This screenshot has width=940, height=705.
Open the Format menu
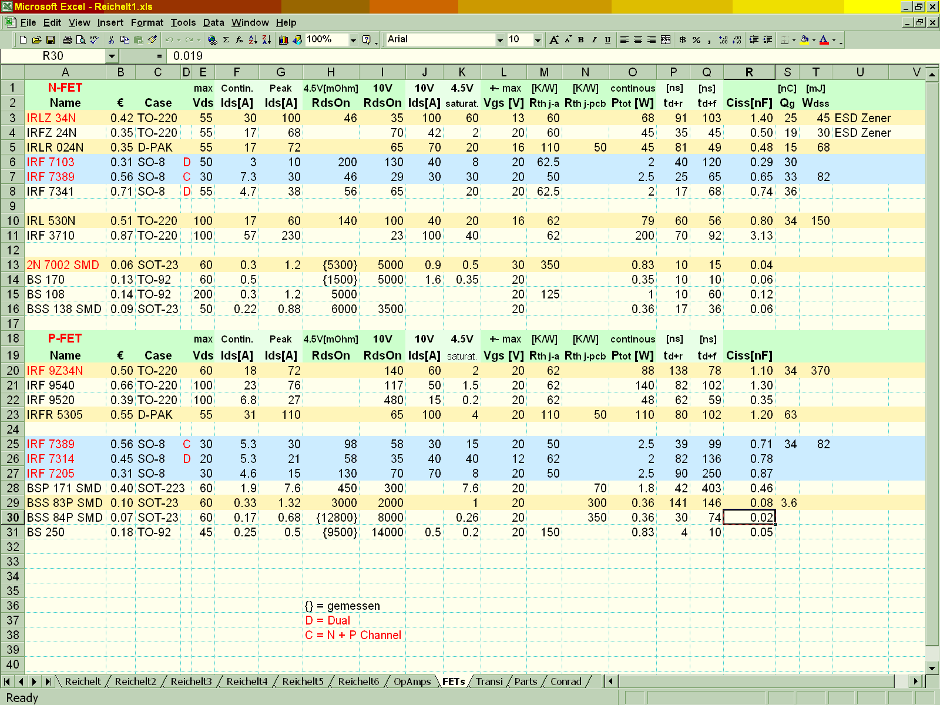[147, 22]
